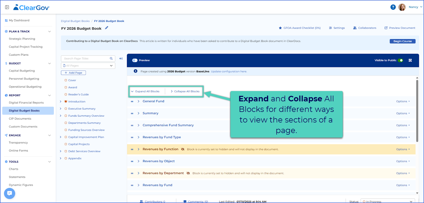Click the Preview Document external-link icon

click(x=386, y=28)
